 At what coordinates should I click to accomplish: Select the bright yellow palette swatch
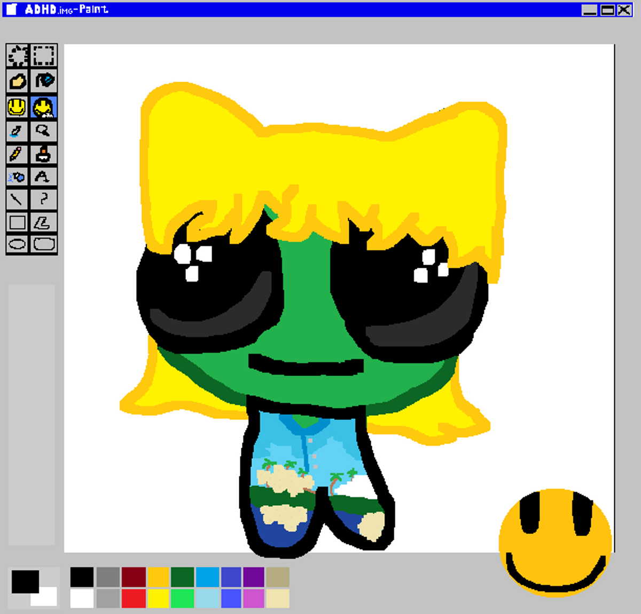[158, 599]
